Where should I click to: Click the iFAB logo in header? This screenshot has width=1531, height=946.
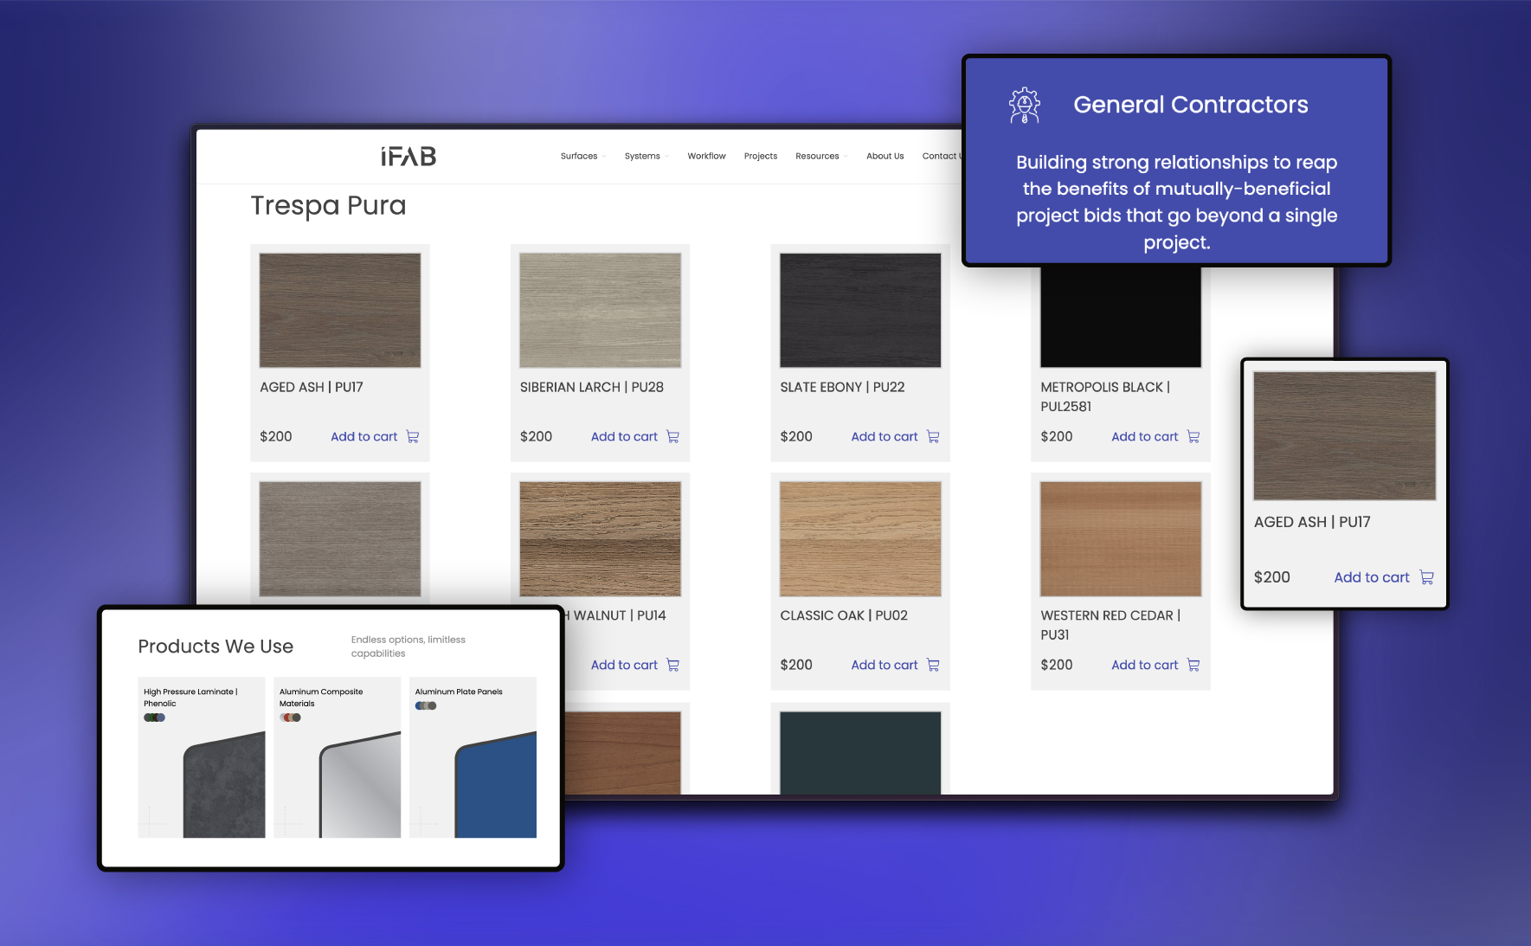(x=408, y=157)
